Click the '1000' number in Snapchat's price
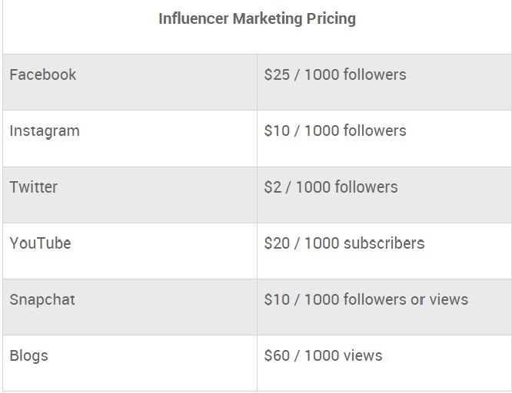The height and width of the screenshot is (393, 512). click(x=322, y=299)
